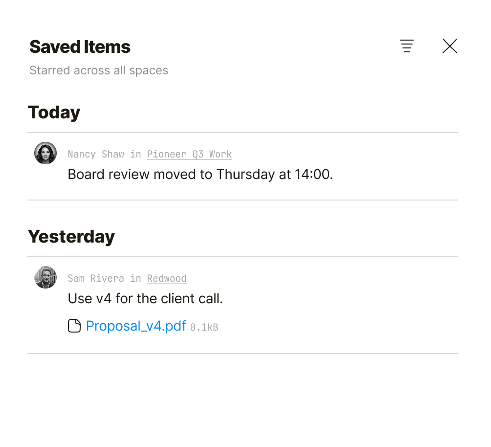Open Sam's client call message
This screenshot has height=447, width=491.
click(x=145, y=298)
